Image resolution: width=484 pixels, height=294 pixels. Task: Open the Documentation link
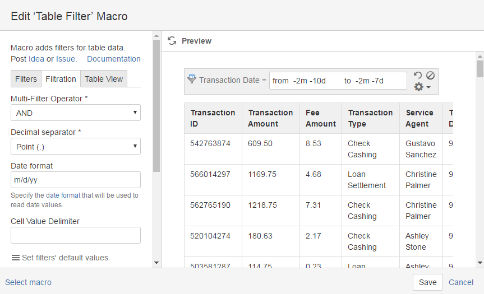click(114, 59)
